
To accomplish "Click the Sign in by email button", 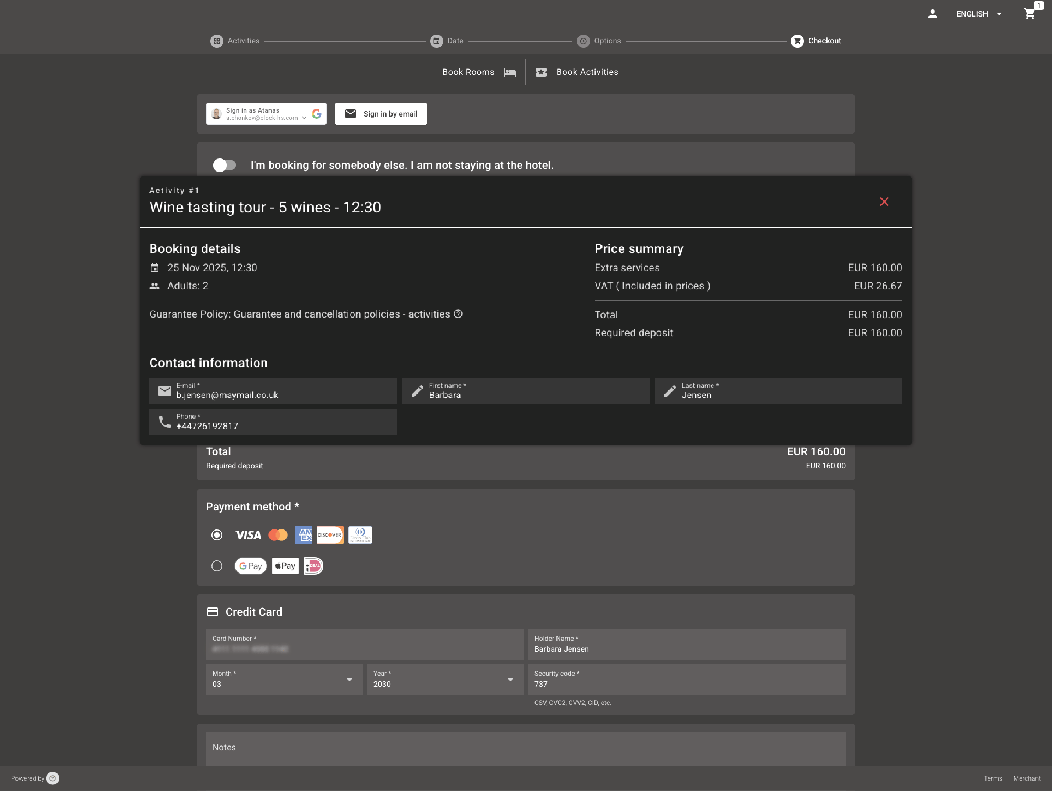I will (381, 114).
